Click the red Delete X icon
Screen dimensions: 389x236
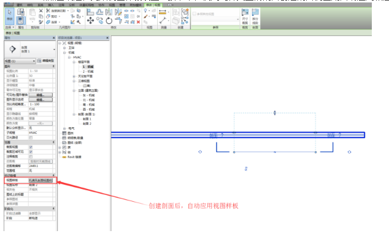[138, 22]
